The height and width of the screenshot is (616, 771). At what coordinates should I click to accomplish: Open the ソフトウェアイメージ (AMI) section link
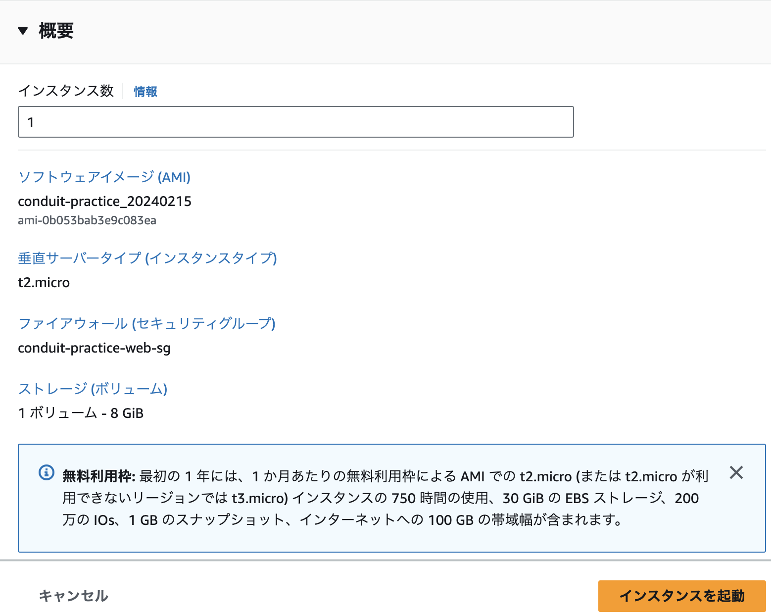point(104,177)
